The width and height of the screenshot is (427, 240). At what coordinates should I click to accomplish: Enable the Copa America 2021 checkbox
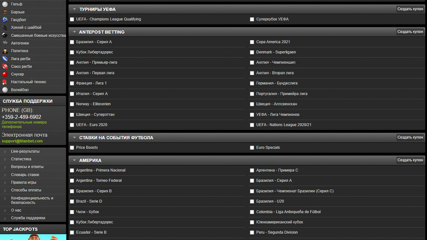252,42
